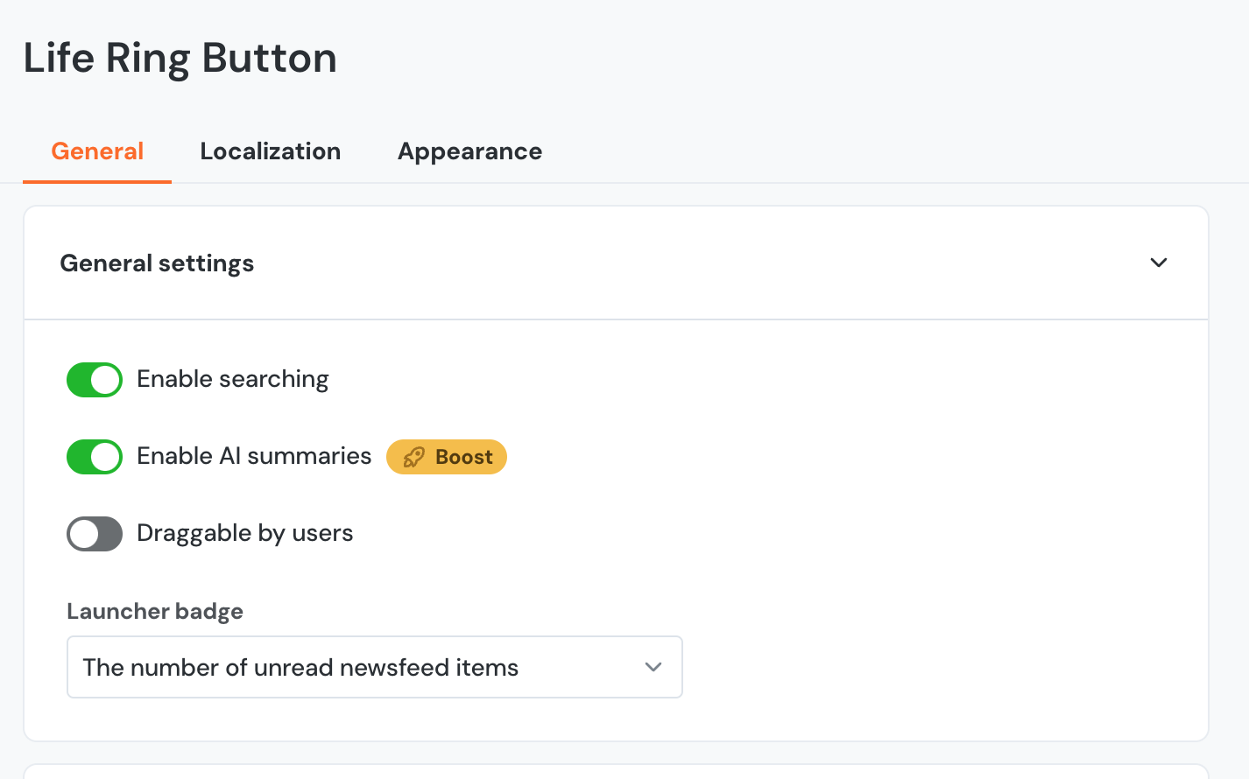Click the "Enable AI summaries" label text
The height and width of the screenshot is (779, 1249).
pos(254,456)
